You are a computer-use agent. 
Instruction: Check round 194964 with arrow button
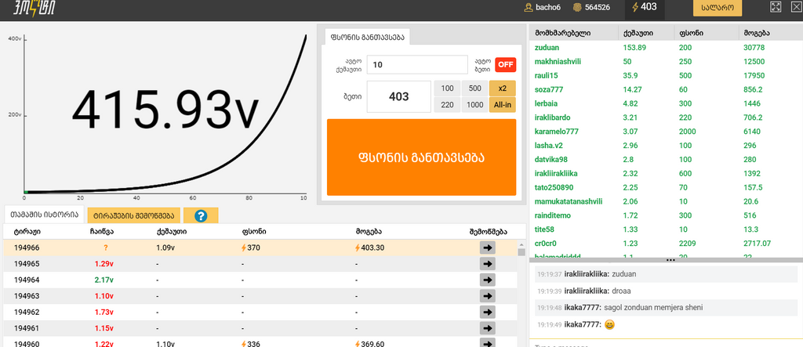[x=488, y=280]
